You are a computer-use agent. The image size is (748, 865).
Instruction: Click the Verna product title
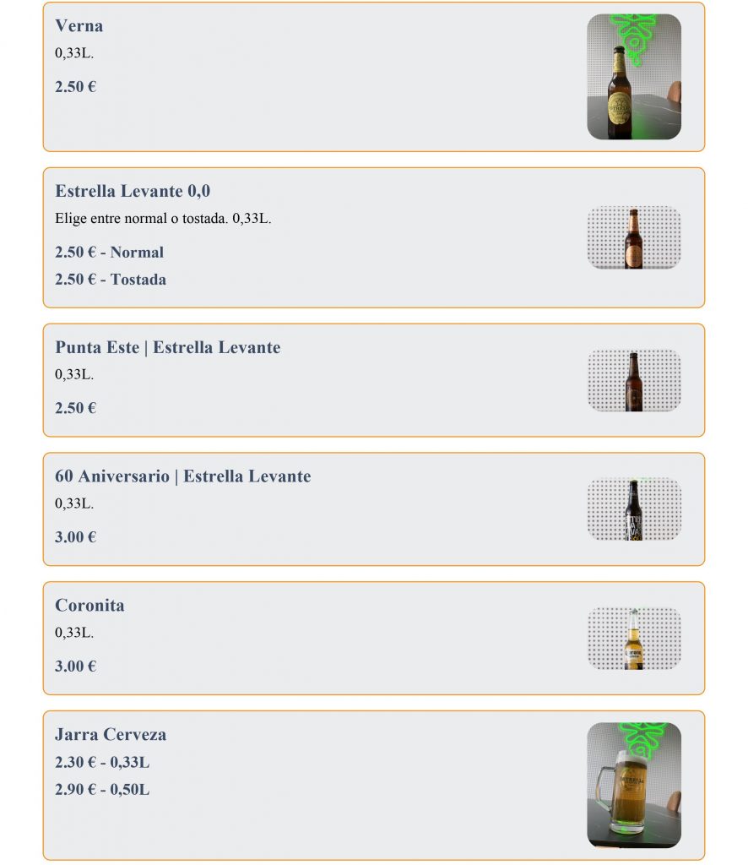pos(79,26)
